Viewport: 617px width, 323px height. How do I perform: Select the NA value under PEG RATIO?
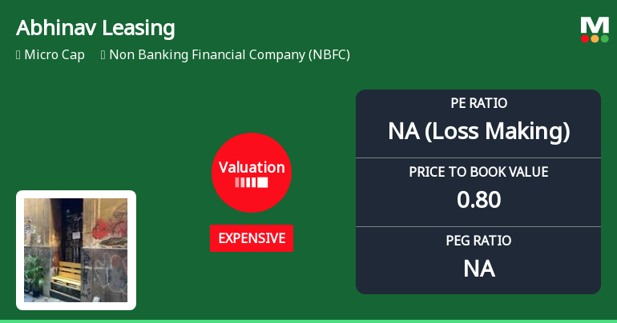(478, 269)
